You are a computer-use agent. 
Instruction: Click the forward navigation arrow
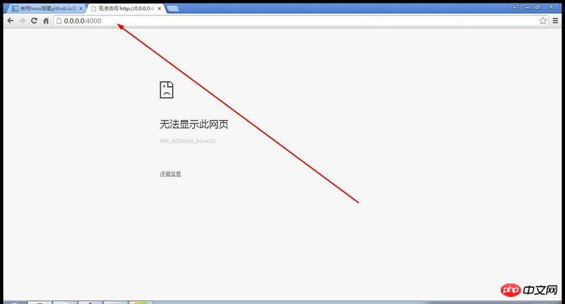pyautogui.click(x=23, y=21)
